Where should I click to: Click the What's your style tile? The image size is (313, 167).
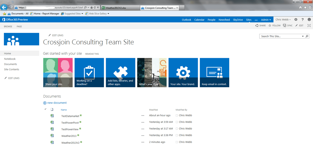(152, 72)
